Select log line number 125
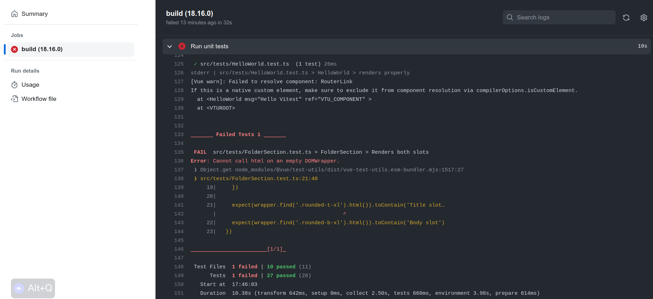 pos(179,64)
